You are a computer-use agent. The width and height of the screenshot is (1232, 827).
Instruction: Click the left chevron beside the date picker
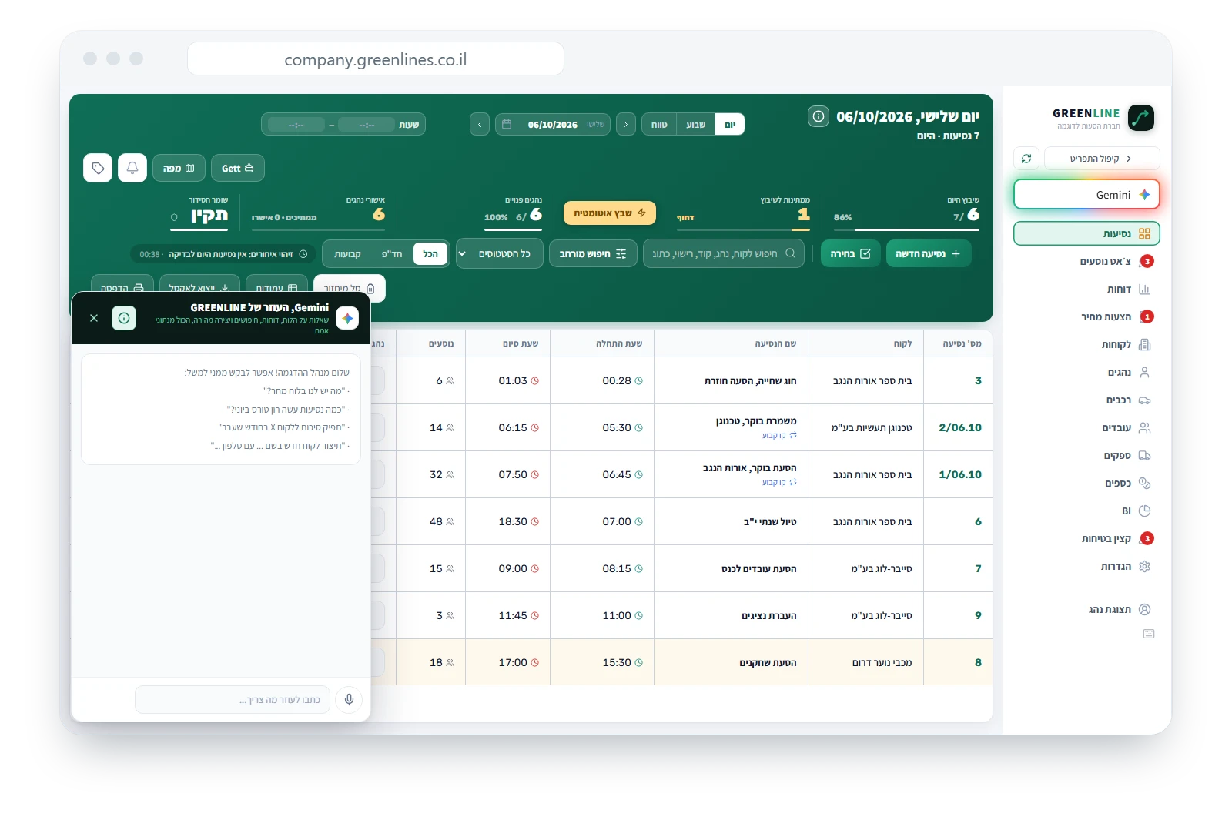pos(480,124)
